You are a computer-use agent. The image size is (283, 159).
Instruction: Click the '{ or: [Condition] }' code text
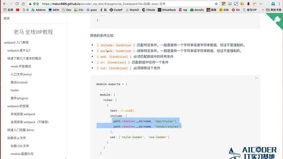point(113,63)
